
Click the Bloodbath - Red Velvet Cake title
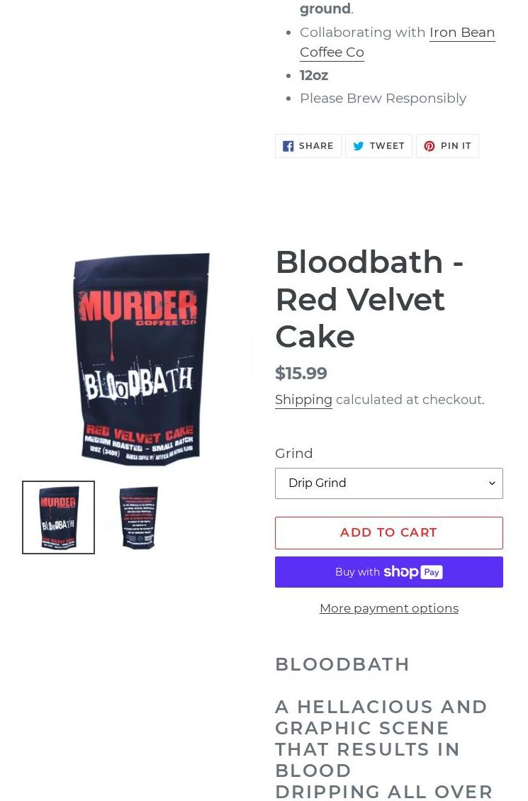click(369, 299)
